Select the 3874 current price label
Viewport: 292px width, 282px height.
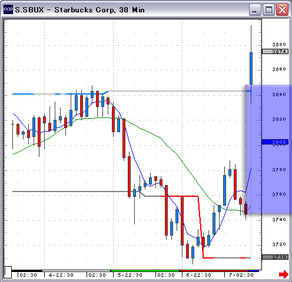coord(275,52)
